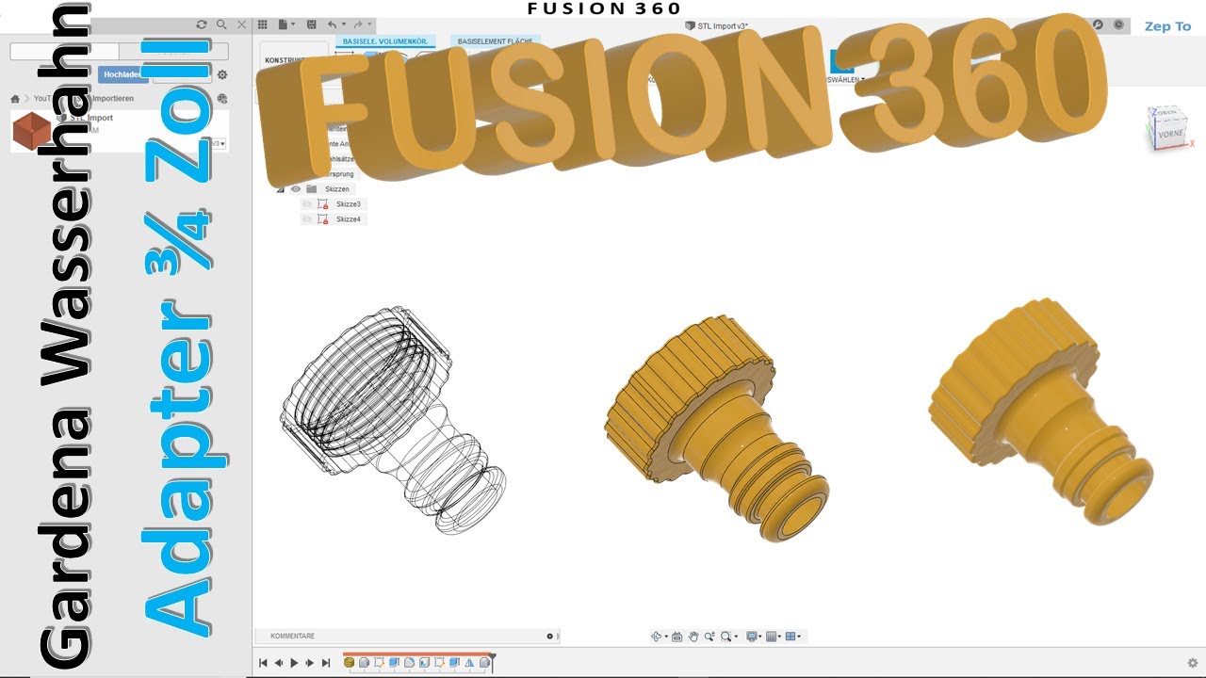Play the timeline history

[294, 663]
